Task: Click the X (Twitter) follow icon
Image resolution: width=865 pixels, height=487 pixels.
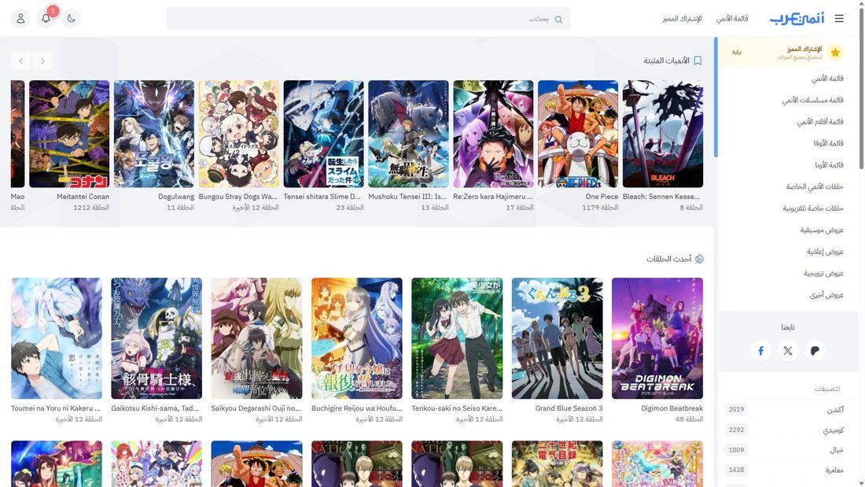Action: tap(788, 351)
